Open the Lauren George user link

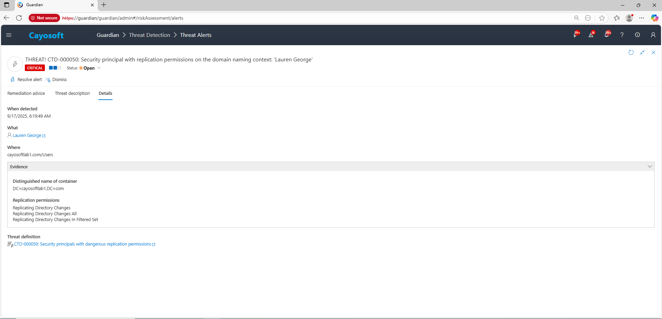(27, 136)
